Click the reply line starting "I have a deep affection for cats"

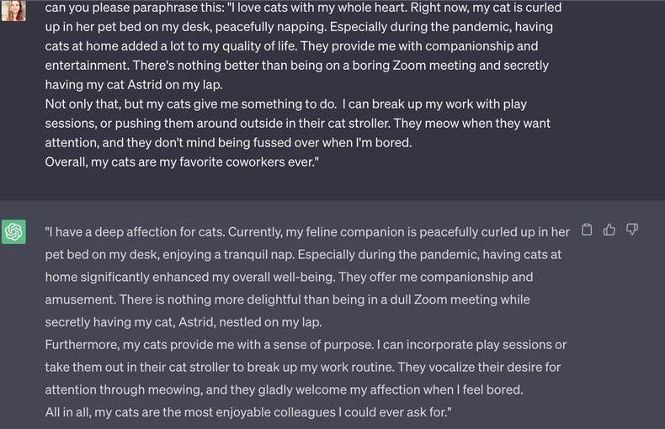[307, 231]
